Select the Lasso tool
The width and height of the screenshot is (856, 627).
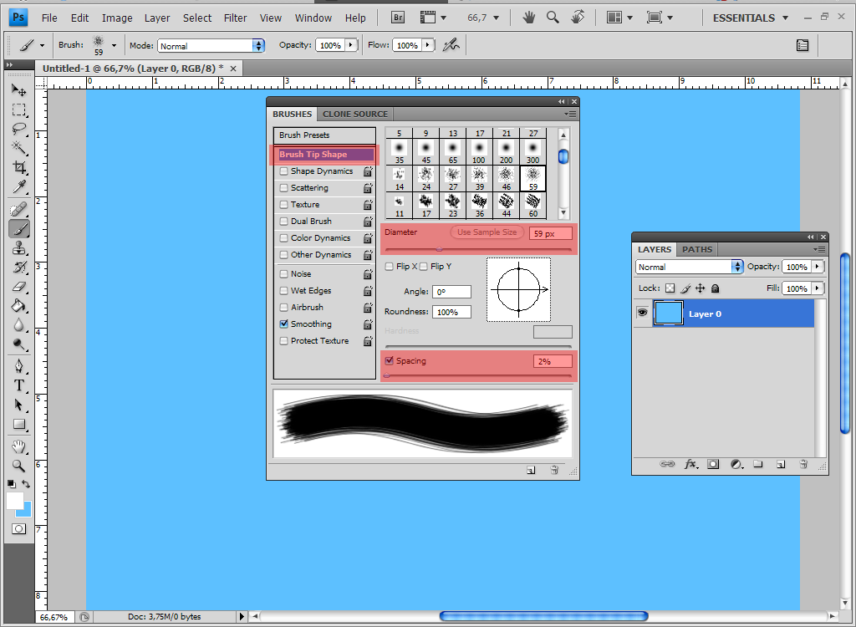pyautogui.click(x=19, y=129)
